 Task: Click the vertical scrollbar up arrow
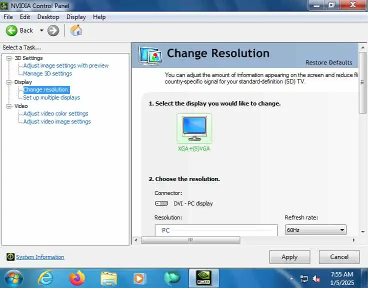point(363,47)
